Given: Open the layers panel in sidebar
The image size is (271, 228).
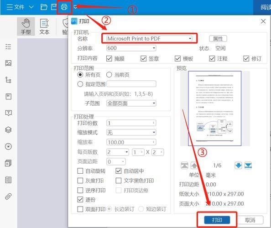Looking at the screenshot, I should 8,130.
